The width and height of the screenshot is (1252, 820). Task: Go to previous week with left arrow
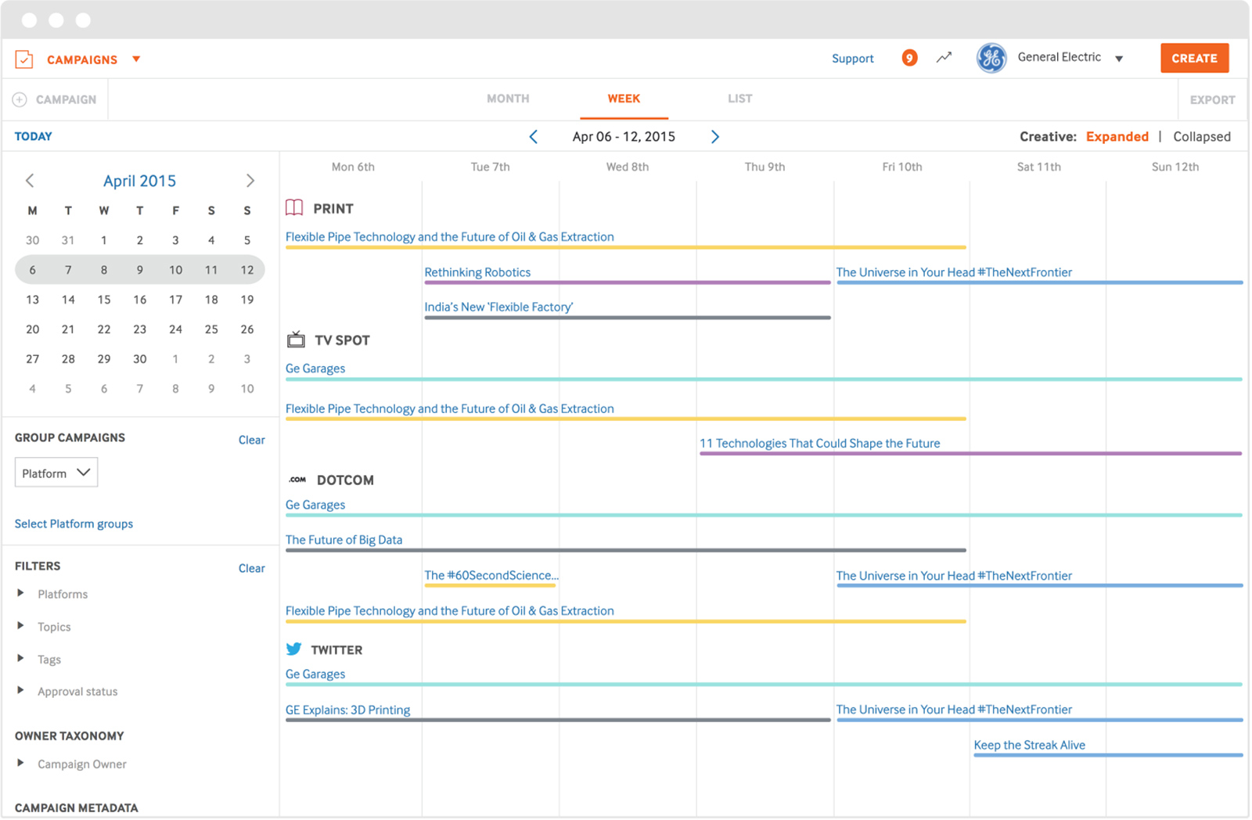coord(534,137)
